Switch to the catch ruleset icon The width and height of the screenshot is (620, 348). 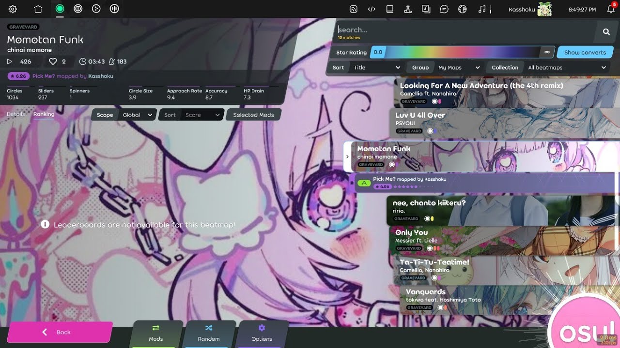96,9
